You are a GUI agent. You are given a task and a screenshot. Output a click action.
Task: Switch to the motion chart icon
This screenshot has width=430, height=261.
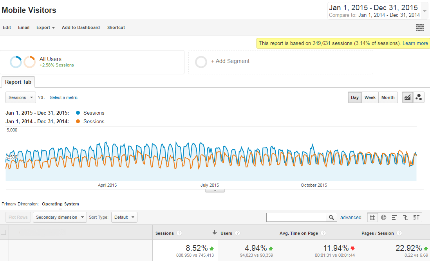point(419,97)
